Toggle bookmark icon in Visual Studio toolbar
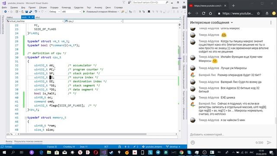Screen dimensions: 277x156 tap(149, 12)
